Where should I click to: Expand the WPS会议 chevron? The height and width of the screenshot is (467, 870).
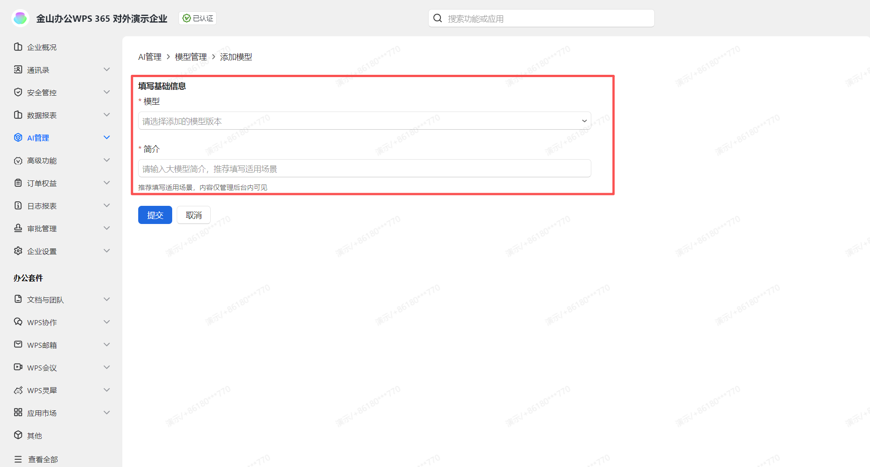tap(107, 367)
